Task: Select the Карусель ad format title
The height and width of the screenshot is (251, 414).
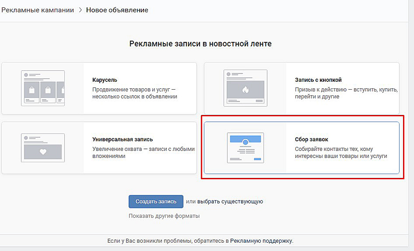Action: [x=104, y=80]
